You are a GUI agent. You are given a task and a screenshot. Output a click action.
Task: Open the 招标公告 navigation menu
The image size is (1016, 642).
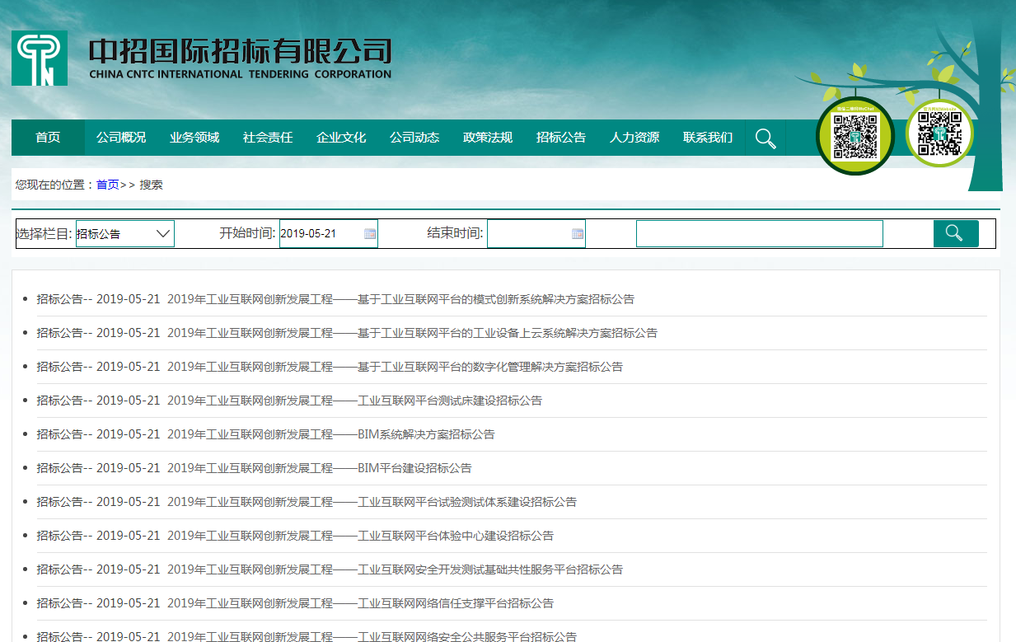pos(561,138)
